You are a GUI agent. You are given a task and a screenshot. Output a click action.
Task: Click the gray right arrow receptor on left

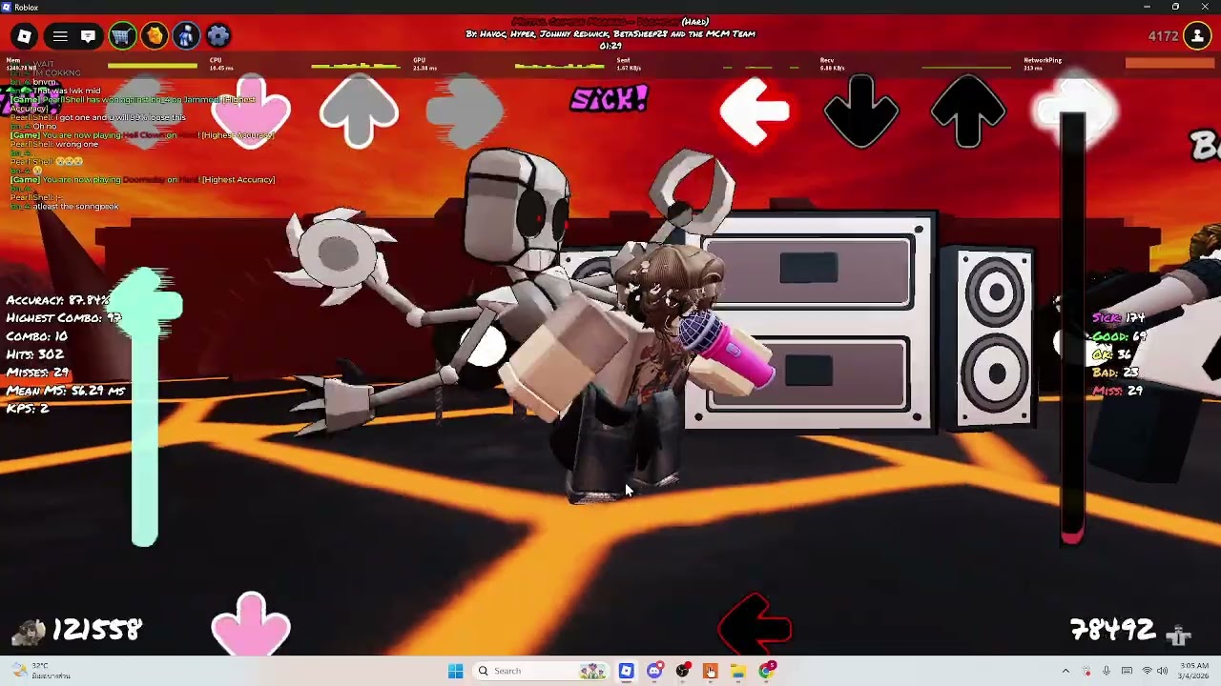click(465, 112)
